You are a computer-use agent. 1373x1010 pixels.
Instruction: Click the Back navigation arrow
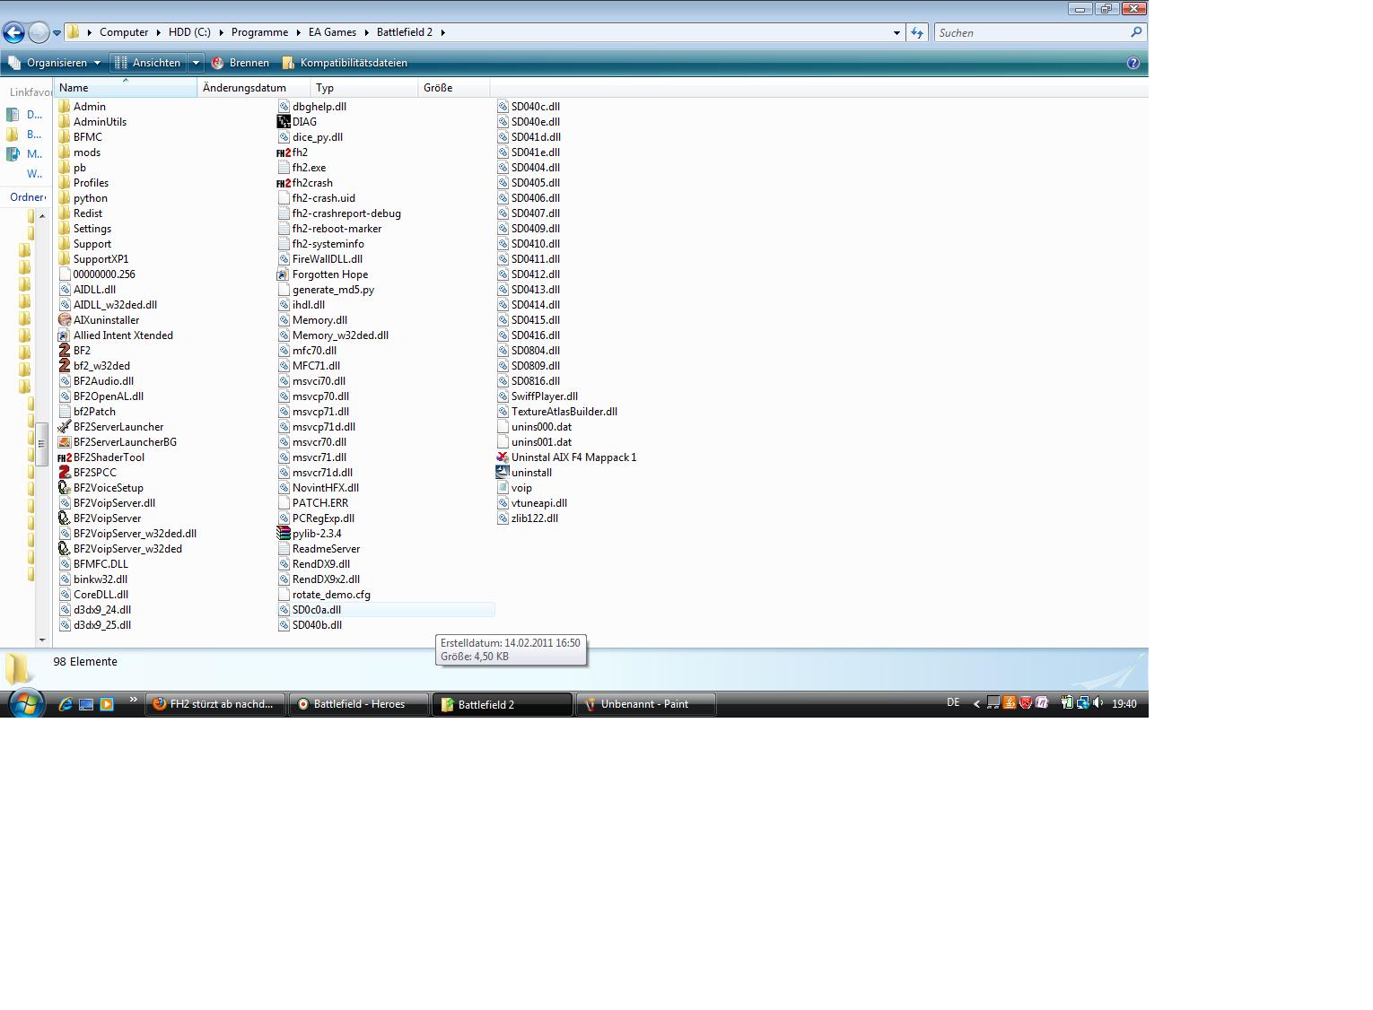(x=13, y=33)
